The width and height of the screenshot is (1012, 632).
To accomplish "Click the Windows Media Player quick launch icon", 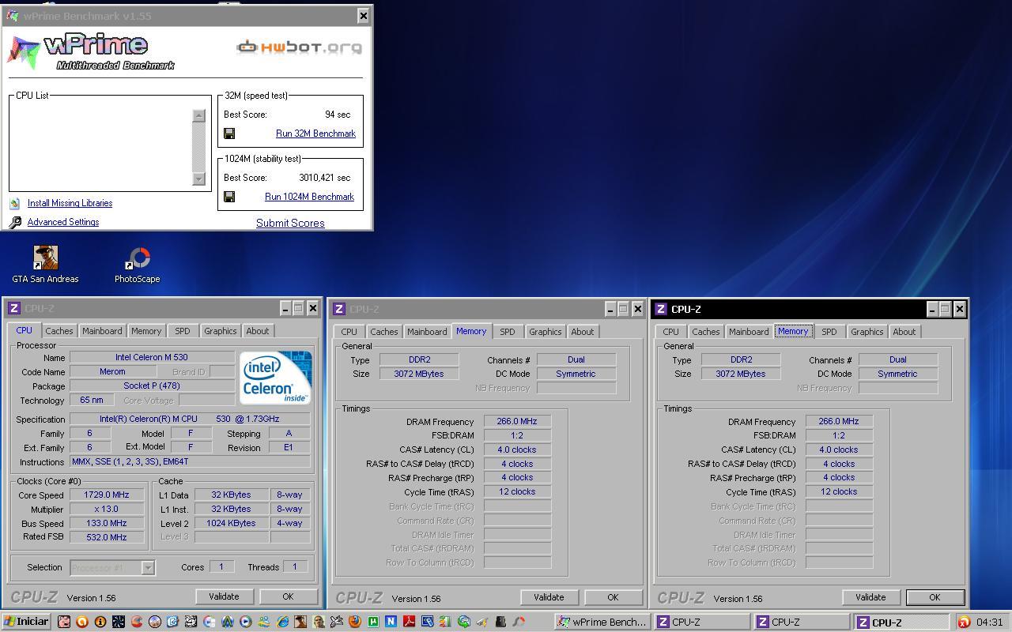I will pyautogui.click(x=245, y=622).
